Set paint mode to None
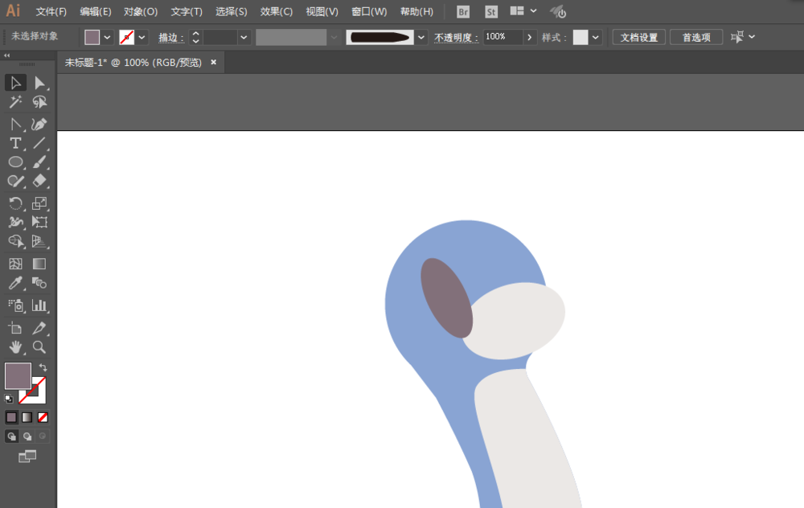This screenshot has height=508, width=804. point(43,417)
